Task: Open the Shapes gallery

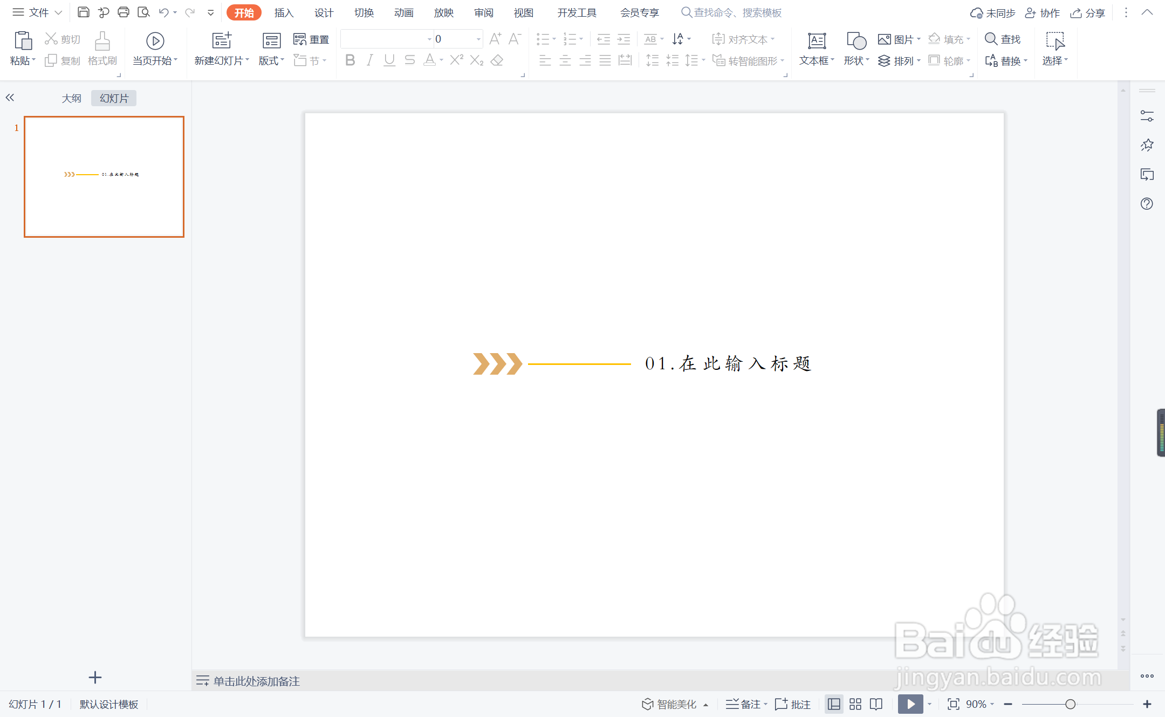Action: pos(856,49)
